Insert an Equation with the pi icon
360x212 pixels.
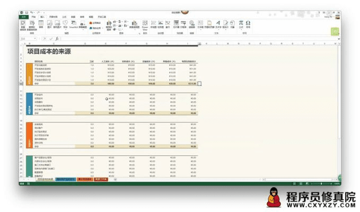(241, 23)
